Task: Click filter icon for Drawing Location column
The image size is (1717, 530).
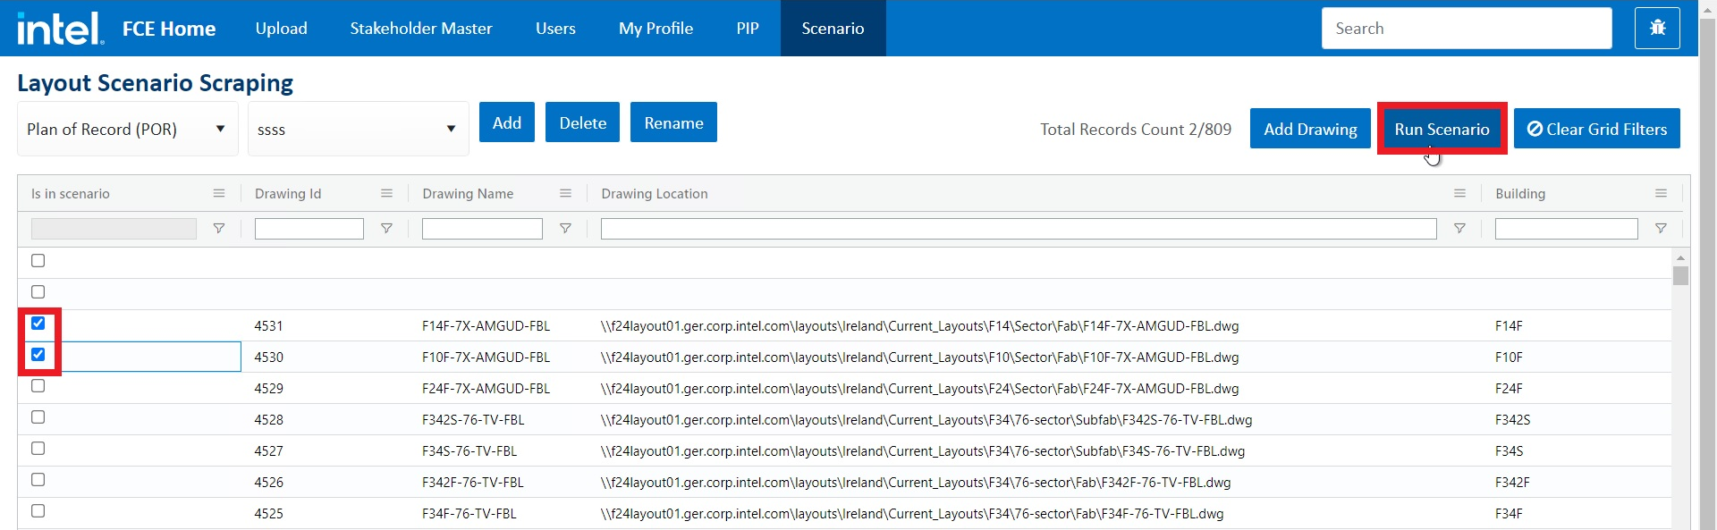Action: coord(1459,229)
